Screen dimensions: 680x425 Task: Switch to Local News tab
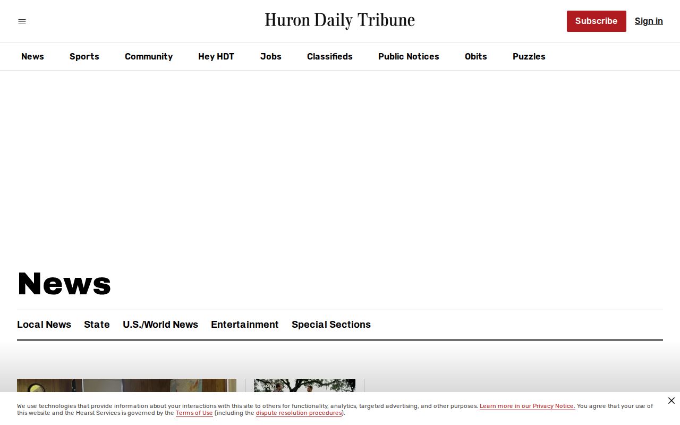pos(44,325)
